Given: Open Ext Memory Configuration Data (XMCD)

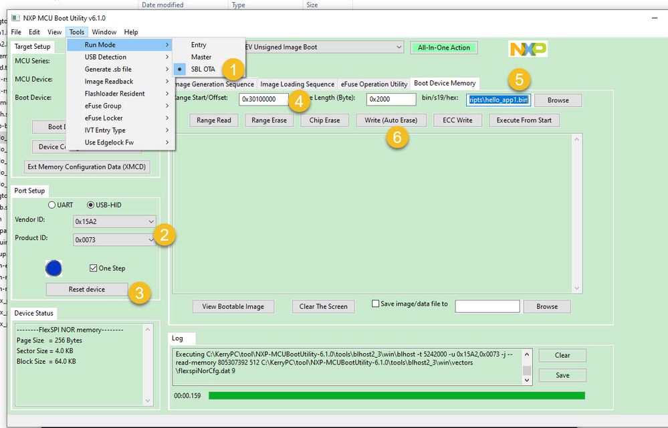Looking at the screenshot, I should pyautogui.click(x=87, y=167).
